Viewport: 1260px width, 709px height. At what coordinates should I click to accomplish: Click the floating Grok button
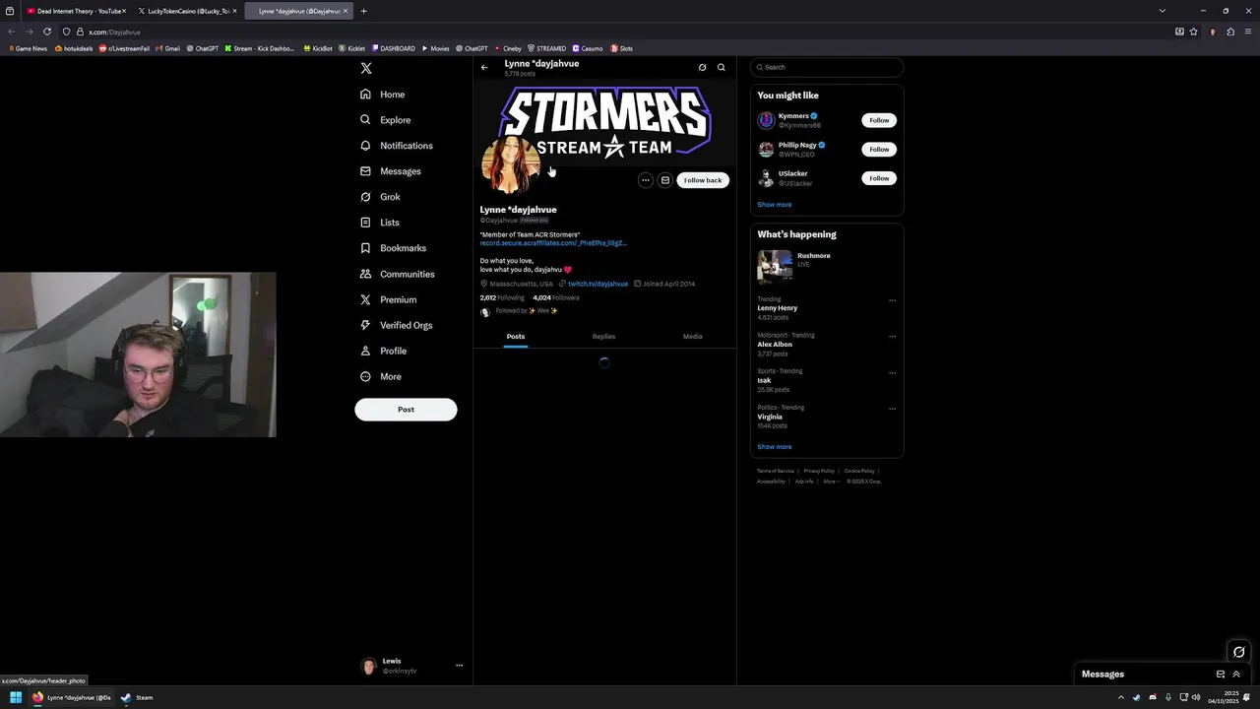[x=1239, y=652]
